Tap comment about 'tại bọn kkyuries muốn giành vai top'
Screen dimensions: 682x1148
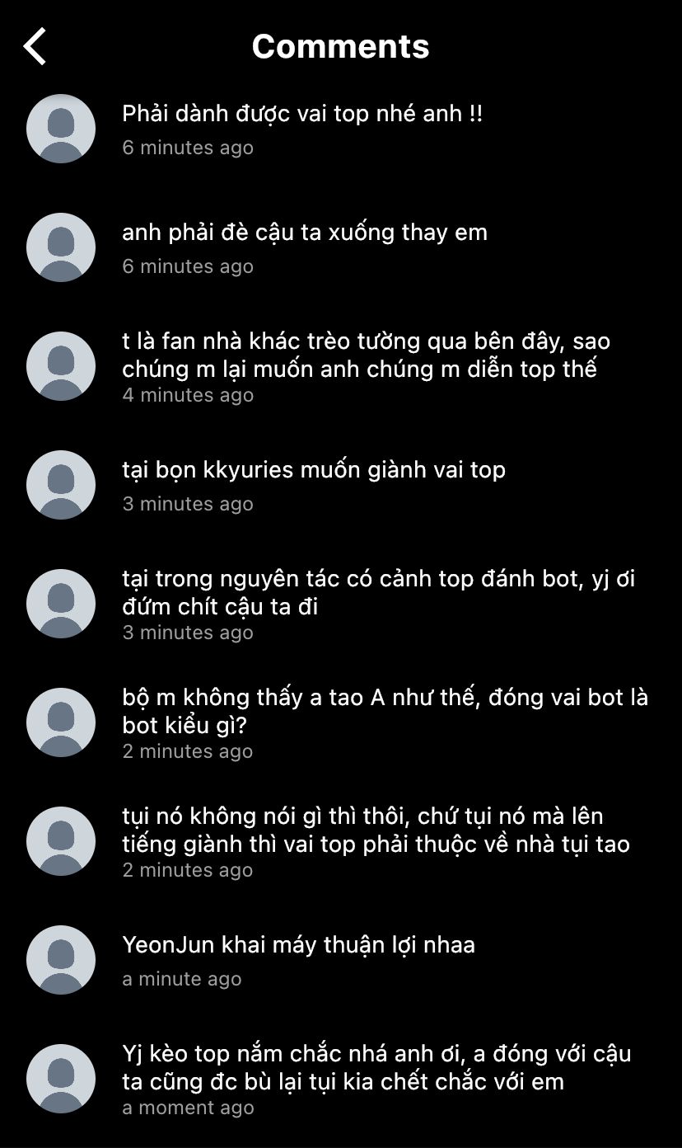(314, 470)
